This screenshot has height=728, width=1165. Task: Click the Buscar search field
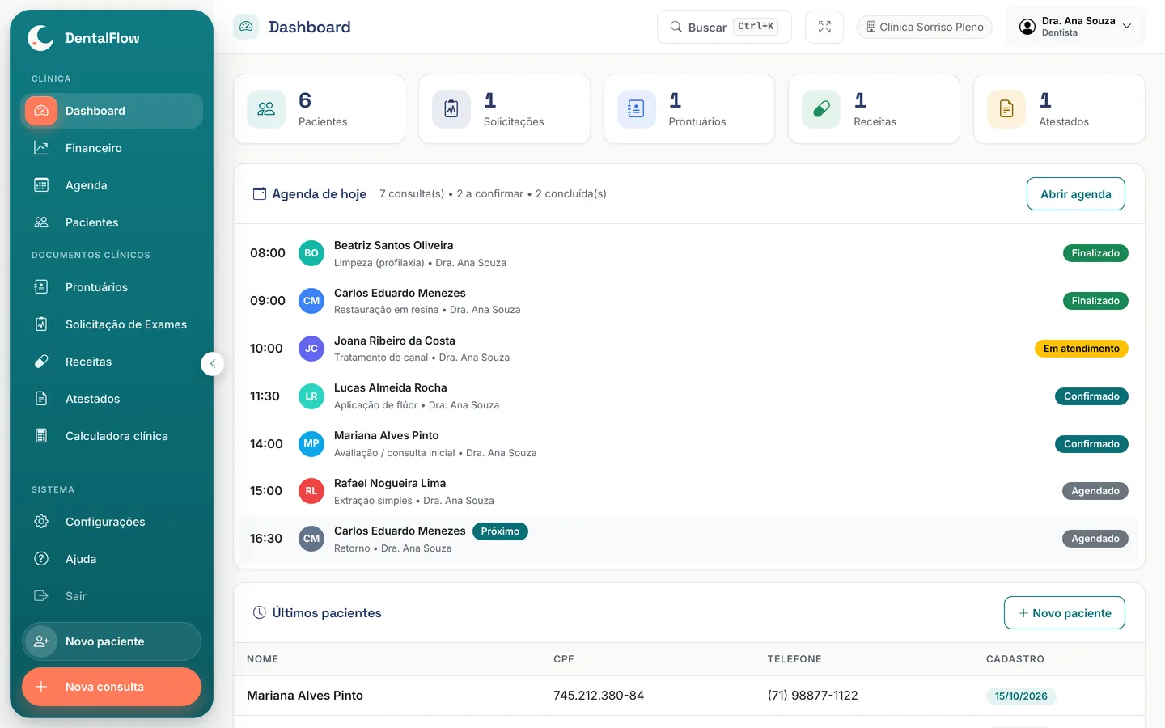[x=724, y=27]
